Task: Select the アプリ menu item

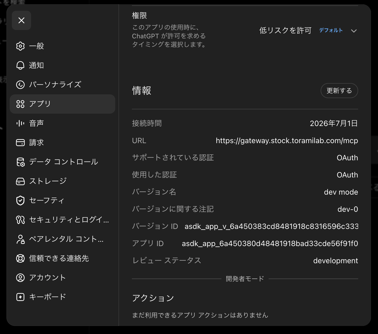Action: (62, 104)
